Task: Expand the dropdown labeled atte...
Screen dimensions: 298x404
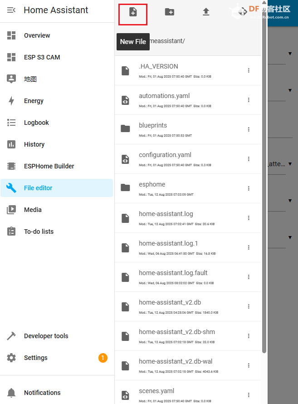Action: point(290,164)
